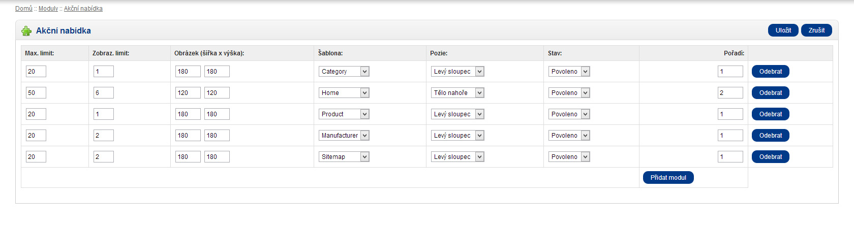Expand the Manufacturer template dropdown
Image resolution: width=854 pixels, height=227 pixels.
(344, 136)
